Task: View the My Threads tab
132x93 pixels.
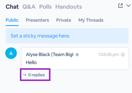Action: [x=91, y=20]
